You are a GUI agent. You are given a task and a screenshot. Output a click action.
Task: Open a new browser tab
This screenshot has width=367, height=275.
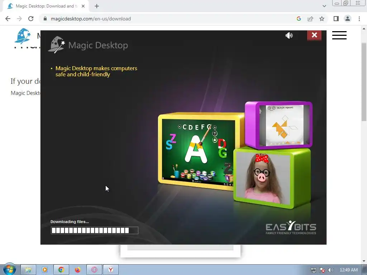(x=97, y=6)
